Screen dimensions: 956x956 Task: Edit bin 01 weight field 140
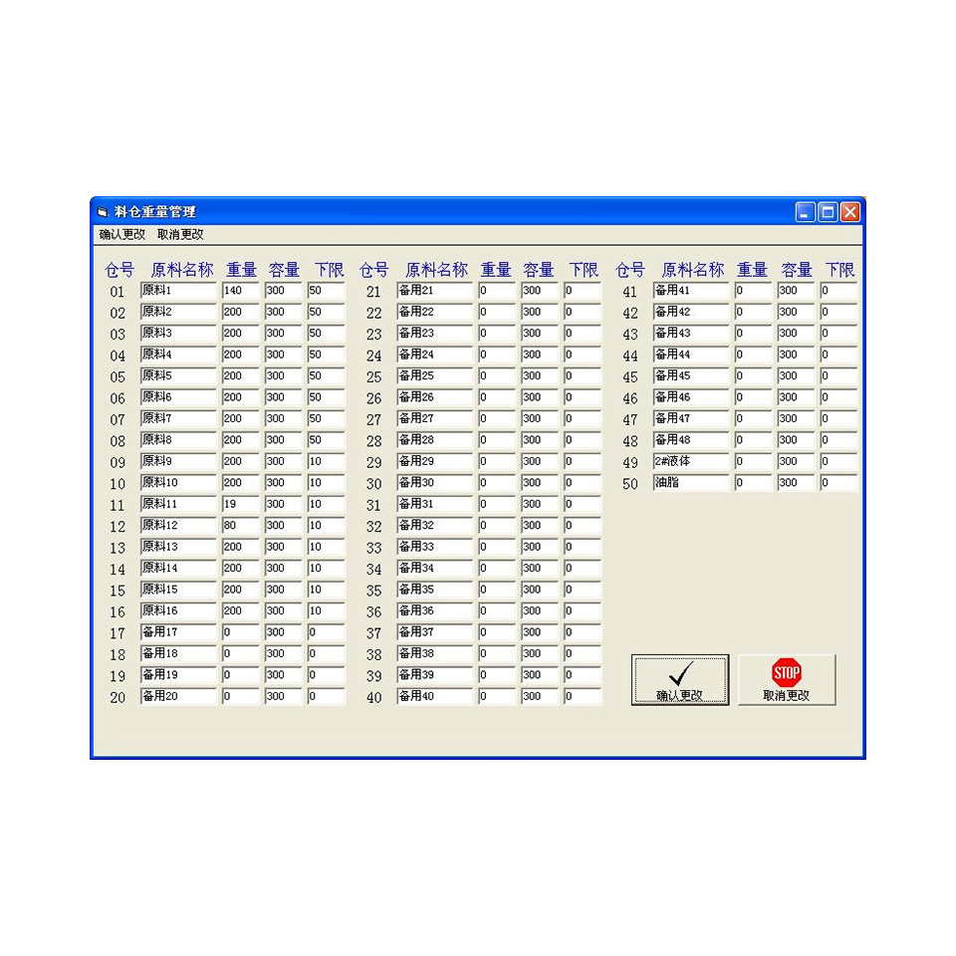coord(241,291)
